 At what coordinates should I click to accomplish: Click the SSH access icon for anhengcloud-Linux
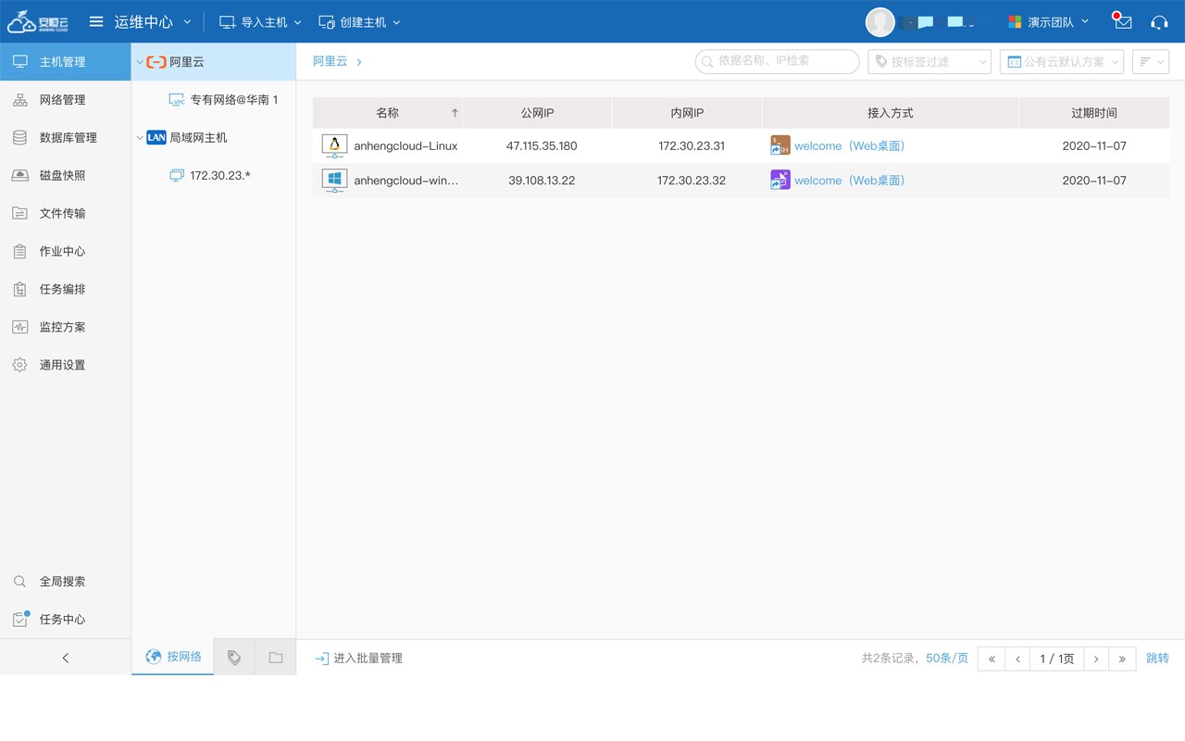(x=780, y=145)
